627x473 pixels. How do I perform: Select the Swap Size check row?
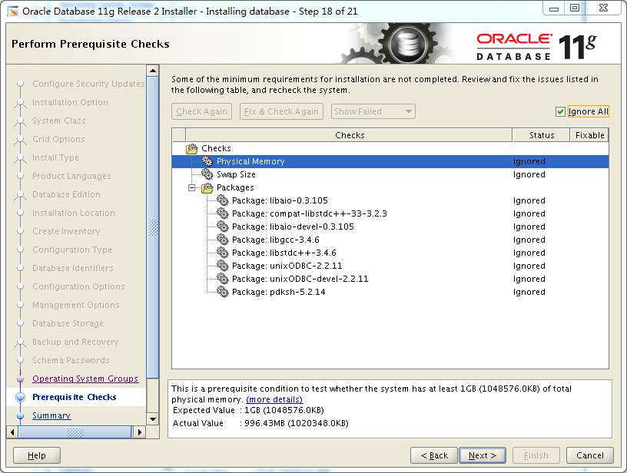pyautogui.click(x=390, y=174)
